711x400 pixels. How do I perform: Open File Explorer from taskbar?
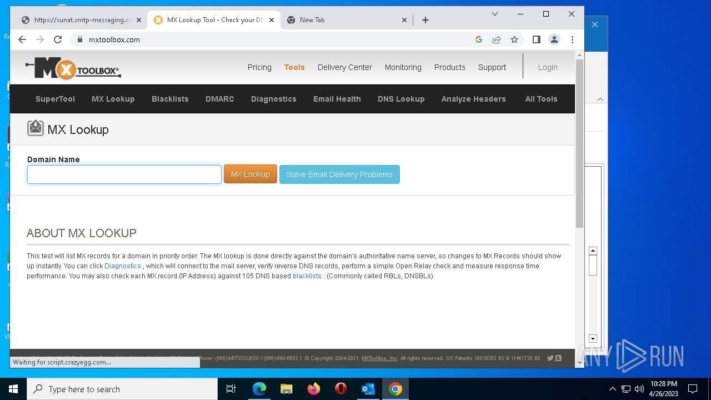pyautogui.click(x=287, y=389)
